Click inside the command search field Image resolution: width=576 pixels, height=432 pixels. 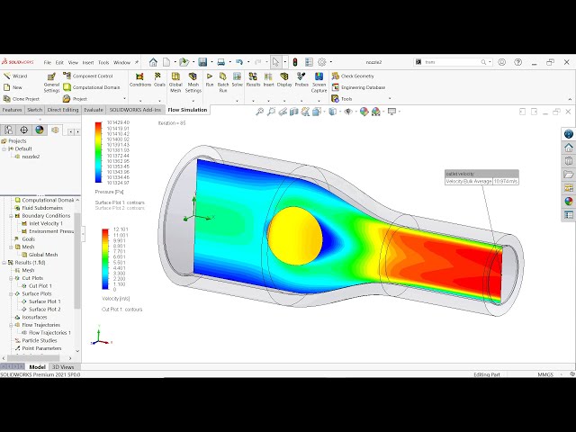click(x=452, y=62)
